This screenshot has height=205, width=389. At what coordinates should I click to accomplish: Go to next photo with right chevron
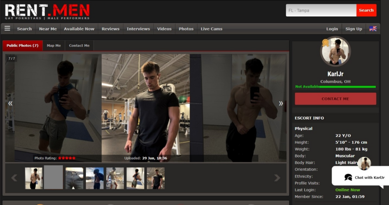tap(280, 103)
